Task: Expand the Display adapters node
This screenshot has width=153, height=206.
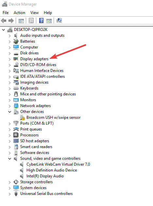Action: [x=9, y=59]
